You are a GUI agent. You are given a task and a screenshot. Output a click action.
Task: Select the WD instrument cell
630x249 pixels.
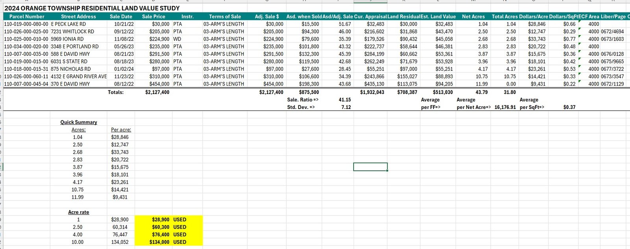click(x=177, y=39)
